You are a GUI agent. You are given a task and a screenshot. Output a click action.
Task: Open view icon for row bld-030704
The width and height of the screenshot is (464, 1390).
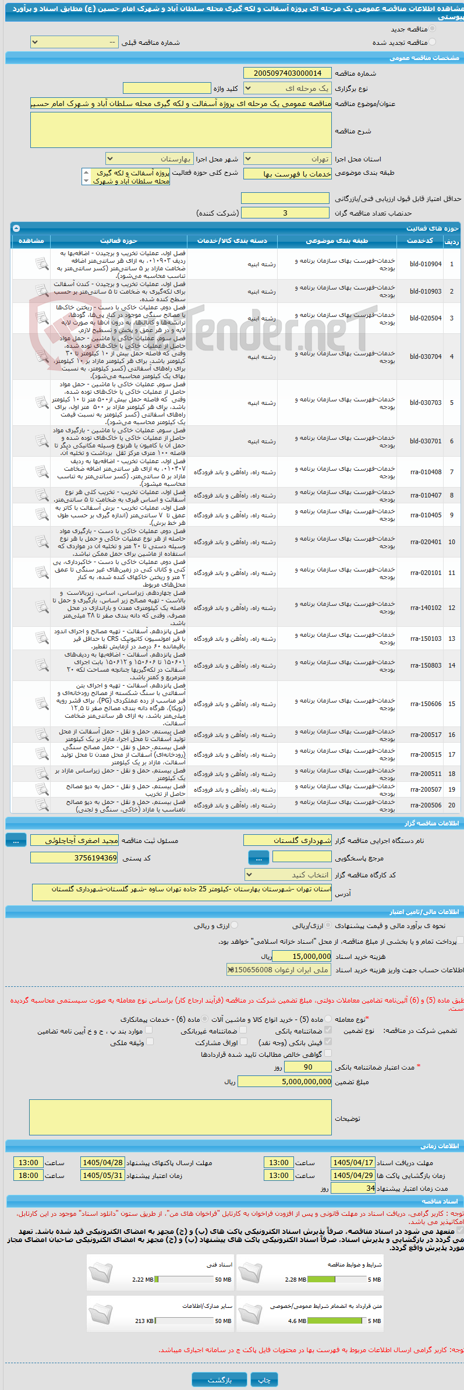[42, 356]
